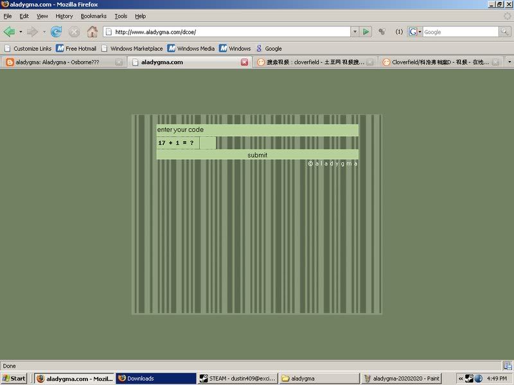
Task: Click the Back navigation arrow
Action: click(9, 31)
